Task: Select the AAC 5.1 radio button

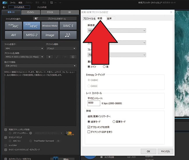Action: [x=10, y=141]
